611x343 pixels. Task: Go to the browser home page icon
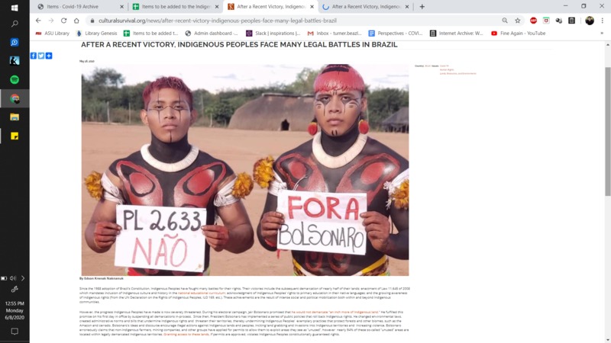tap(76, 21)
